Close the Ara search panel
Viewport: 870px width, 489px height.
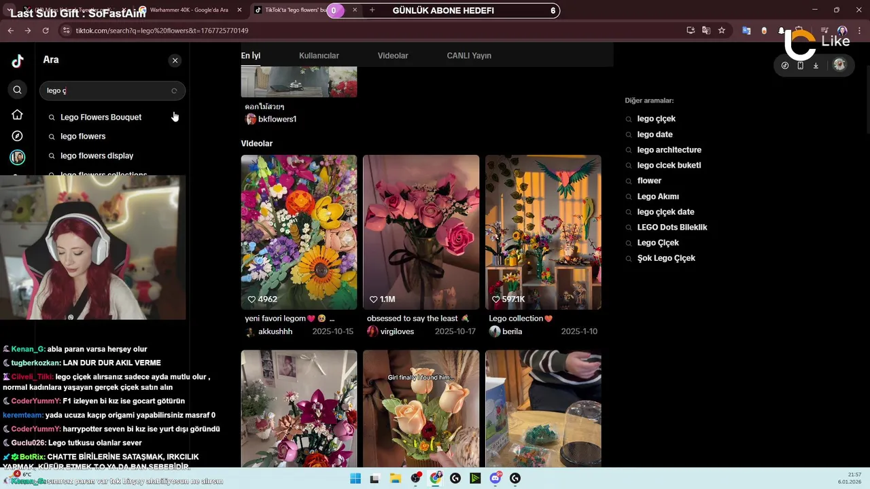175,60
